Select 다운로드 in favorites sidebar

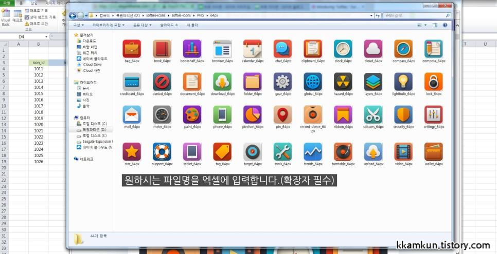(86, 41)
